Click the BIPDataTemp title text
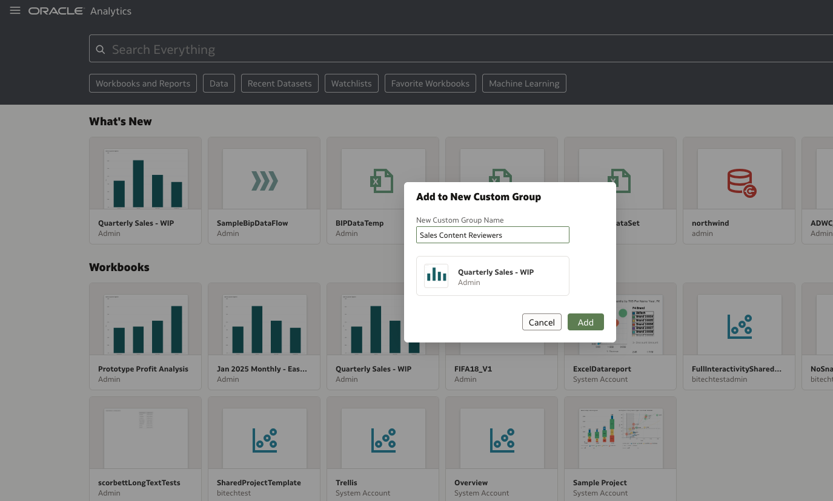This screenshot has height=501, width=833. pos(360,223)
